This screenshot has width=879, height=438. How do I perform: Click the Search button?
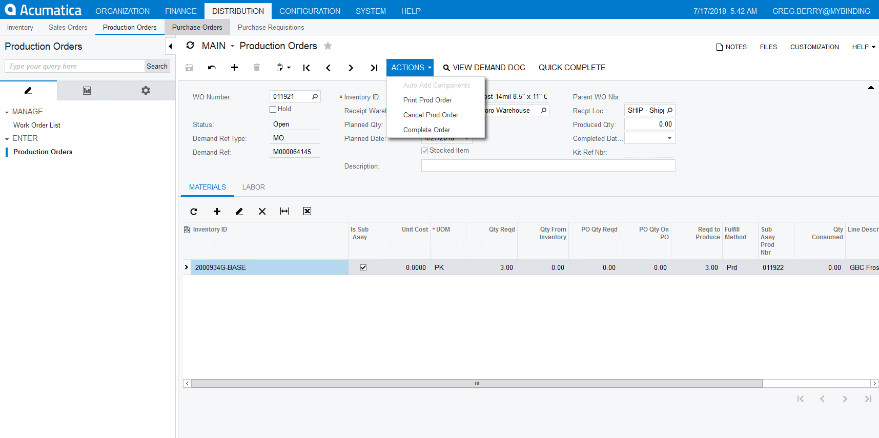click(x=157, y=66)
